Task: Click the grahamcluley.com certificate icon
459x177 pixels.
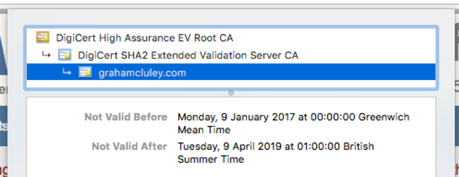Action: [85, 72]
